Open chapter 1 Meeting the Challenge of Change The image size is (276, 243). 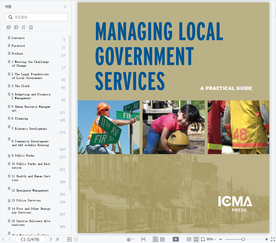pyautogui.click(x=30, y=64)
